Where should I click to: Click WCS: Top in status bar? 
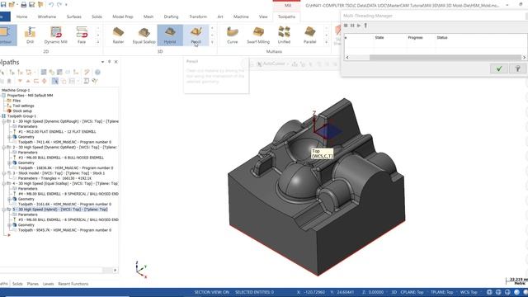point(469,292)
